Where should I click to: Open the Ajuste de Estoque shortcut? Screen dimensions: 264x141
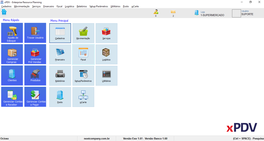coord(12,33)
